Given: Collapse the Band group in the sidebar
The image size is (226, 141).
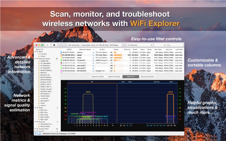Looking at the screenshot, I should pos(35,52).
